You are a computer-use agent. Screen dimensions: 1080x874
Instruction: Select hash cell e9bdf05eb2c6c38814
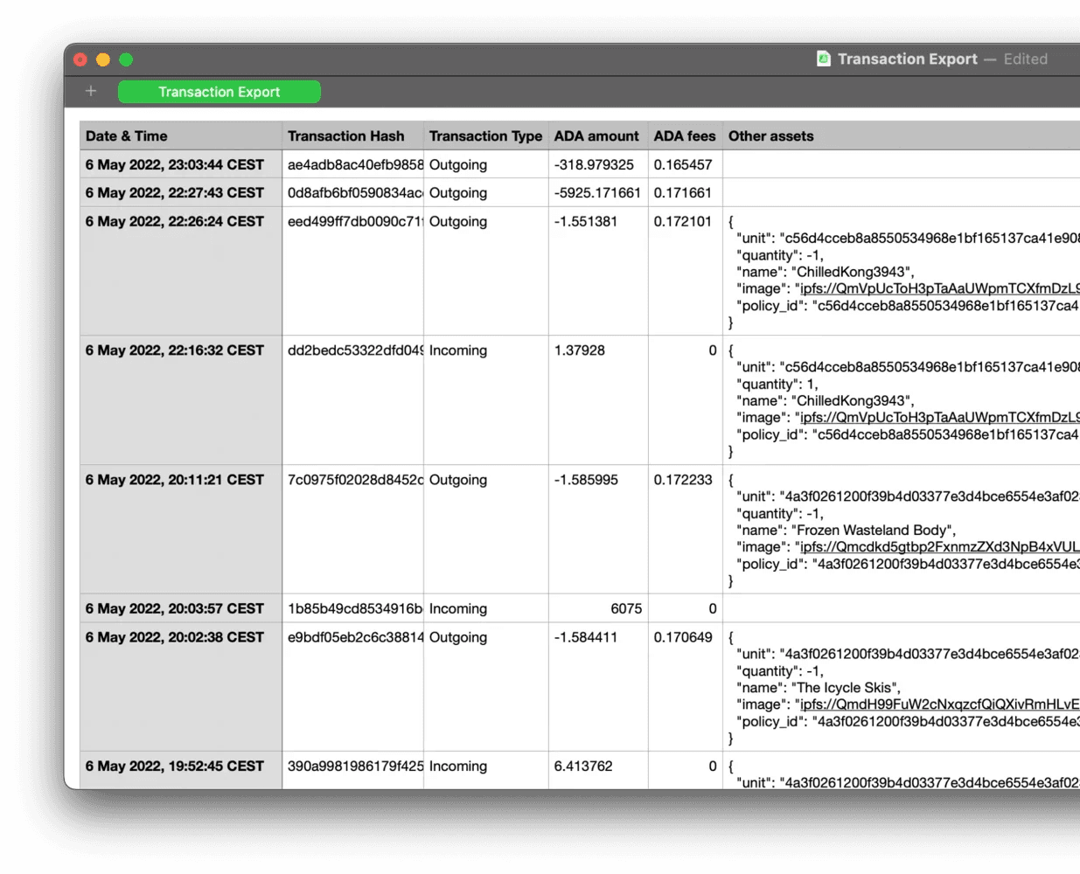tap(353, 687)
